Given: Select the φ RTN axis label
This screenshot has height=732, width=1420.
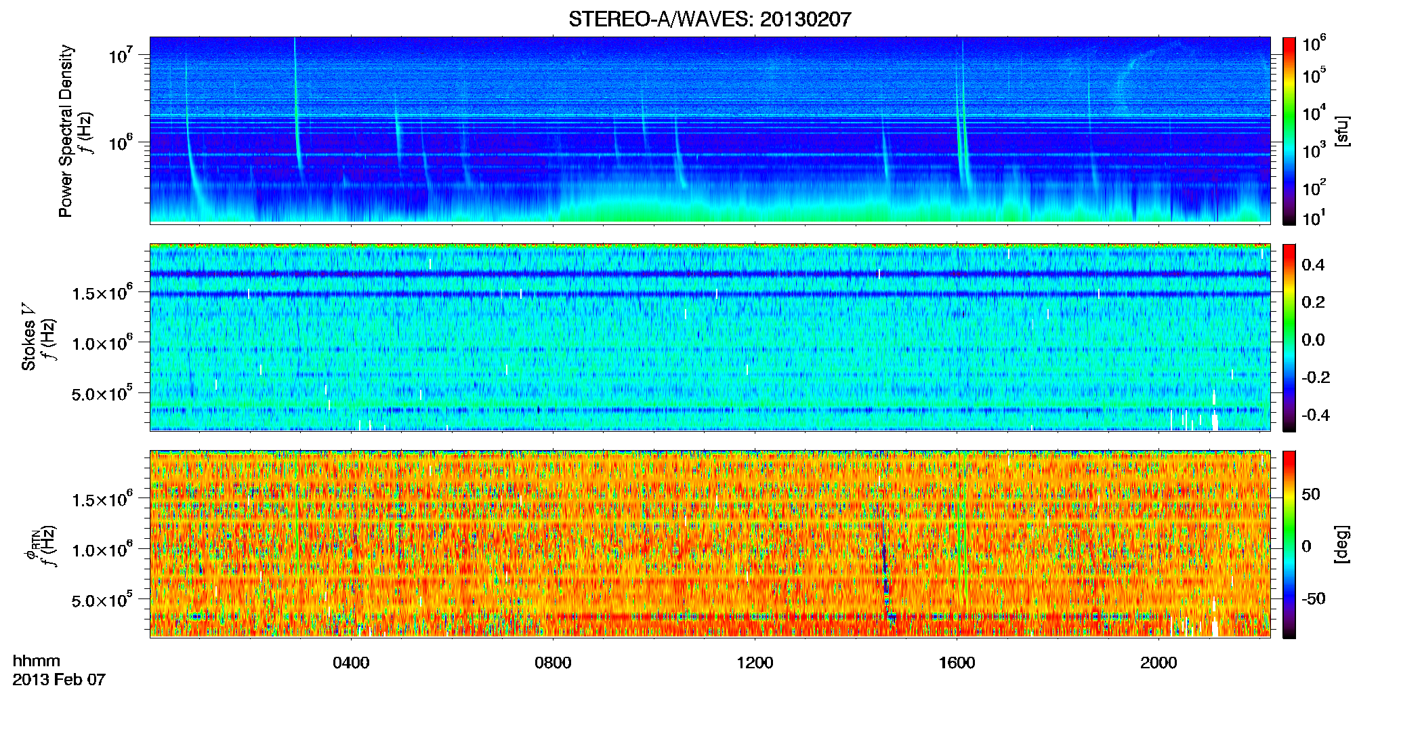Looking at the screenshot, I should [x=31, y=546].
